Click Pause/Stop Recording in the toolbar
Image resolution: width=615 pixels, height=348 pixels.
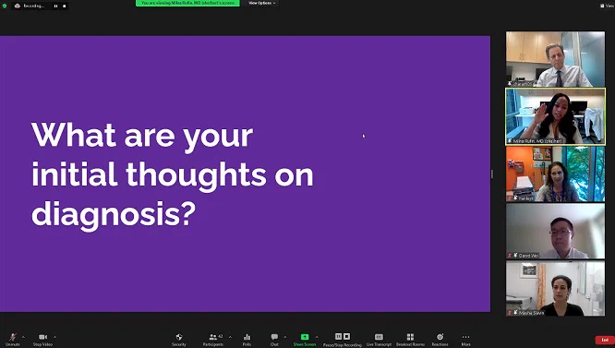coord(342,340)
